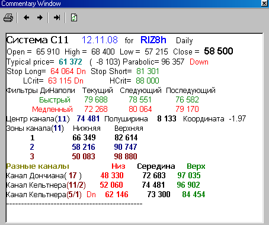Select fast current value 79 688

coord(96,99)
